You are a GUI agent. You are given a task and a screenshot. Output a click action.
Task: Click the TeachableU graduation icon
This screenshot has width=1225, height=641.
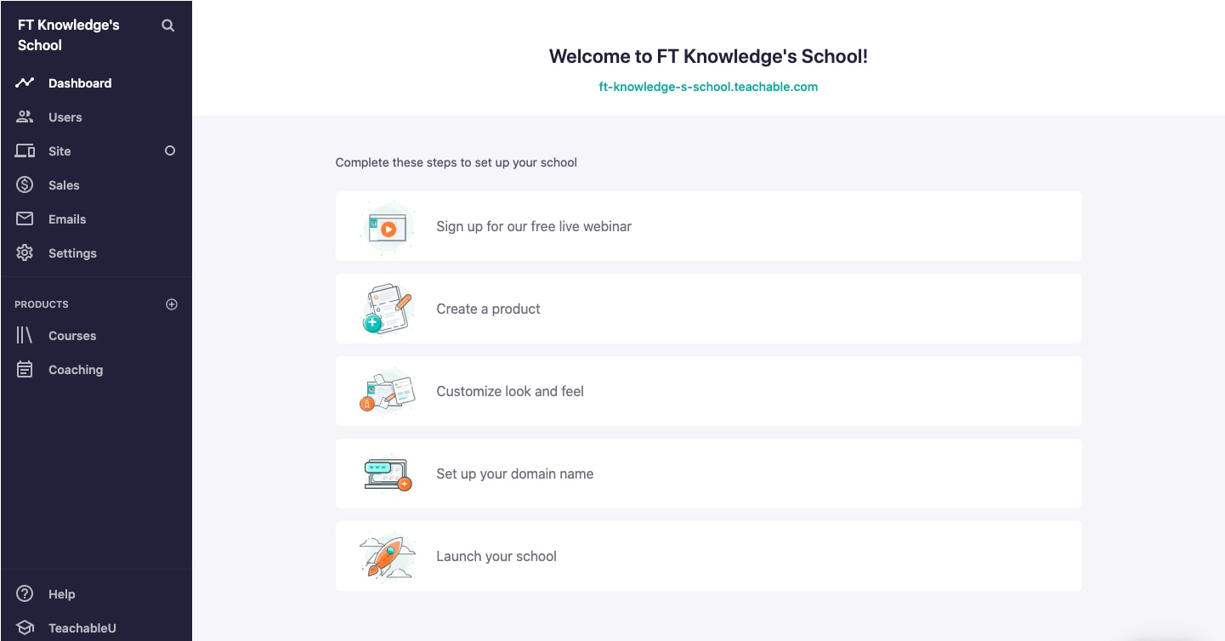[x=24, y=627]
